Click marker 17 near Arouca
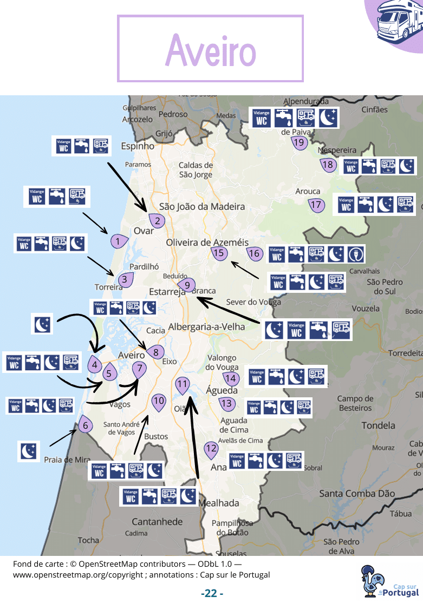This screenshot has width=423, height=603. pyautogui.click(x=316, y=205)
